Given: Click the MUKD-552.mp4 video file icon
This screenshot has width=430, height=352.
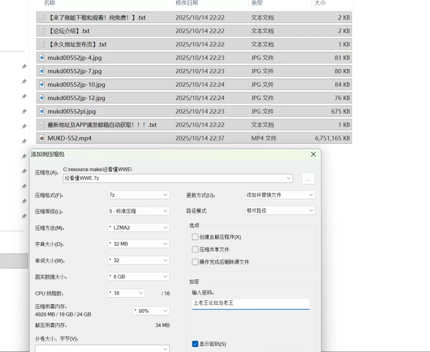Looking at the screenshot, I should point(42,138).
